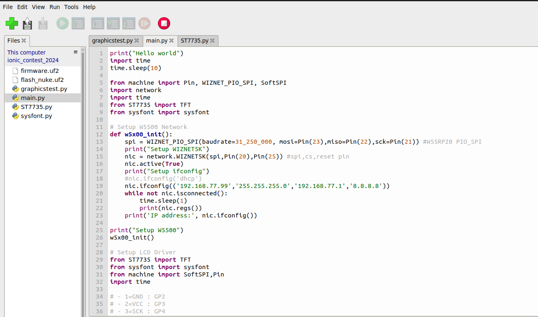Select sysfont.py in the file list

point(36,116)
